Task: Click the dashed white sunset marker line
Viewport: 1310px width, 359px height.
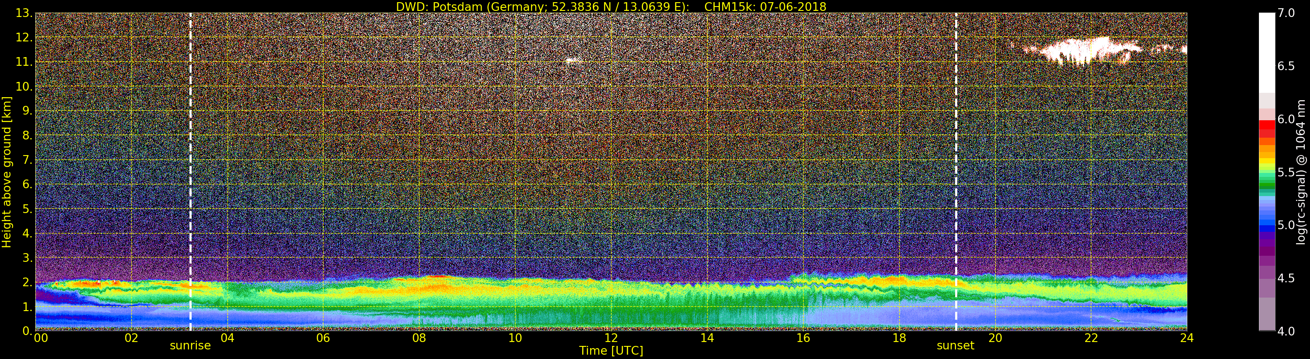Action: (x=956, y=172)
